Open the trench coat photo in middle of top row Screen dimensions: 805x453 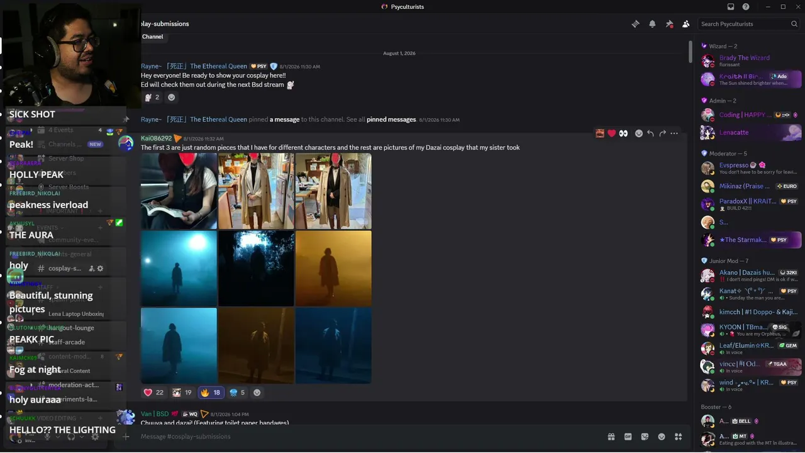pyautogui.click(x=256, y=191)
